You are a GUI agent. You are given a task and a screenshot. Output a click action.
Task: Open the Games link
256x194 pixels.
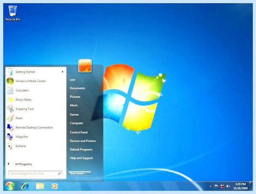pos(74,115)
